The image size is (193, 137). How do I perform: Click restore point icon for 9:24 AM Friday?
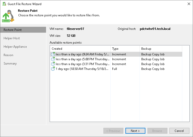[53, 54]
